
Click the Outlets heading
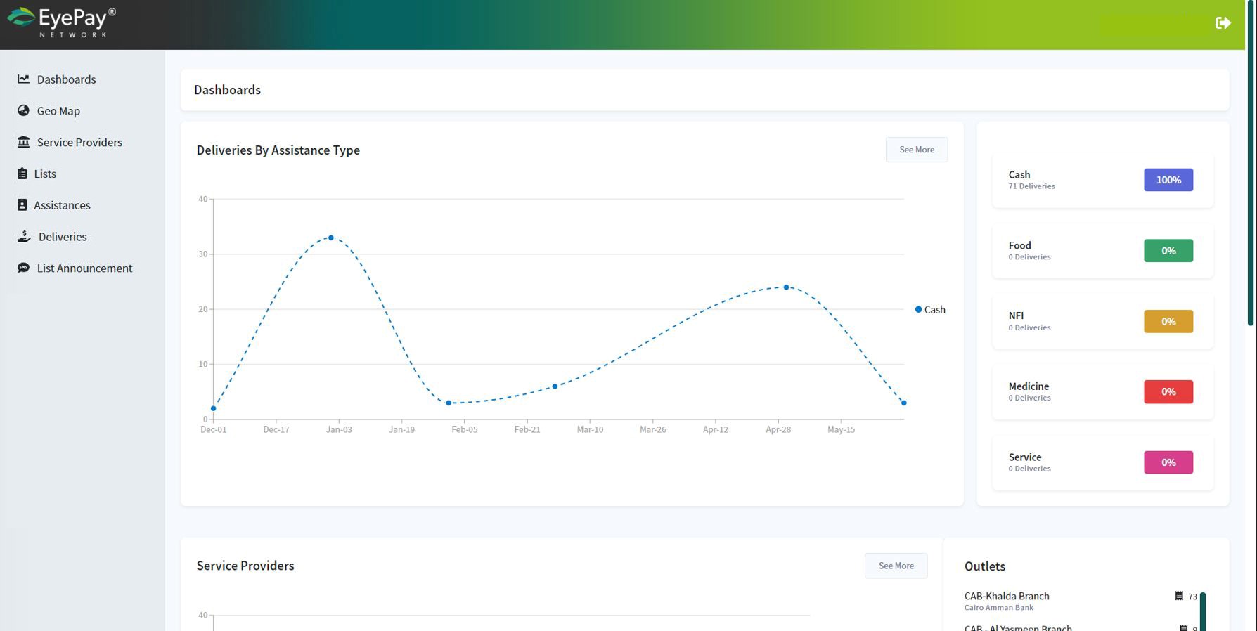click(984, 566)
